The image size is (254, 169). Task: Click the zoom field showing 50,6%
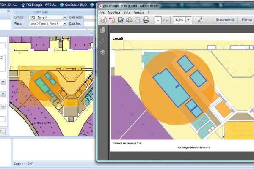point(179,20)
